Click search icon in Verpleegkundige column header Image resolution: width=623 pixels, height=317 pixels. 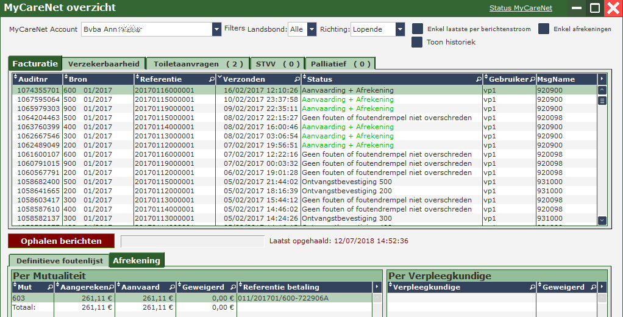tap(532, 287)
